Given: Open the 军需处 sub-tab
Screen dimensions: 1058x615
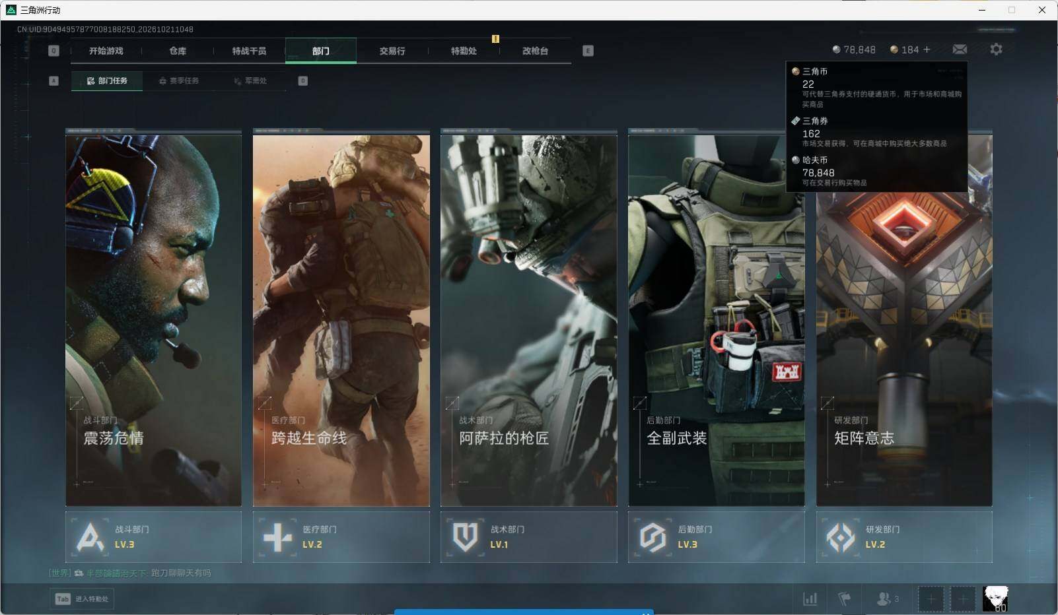Looking at the screenshot, I should [250, 81].
